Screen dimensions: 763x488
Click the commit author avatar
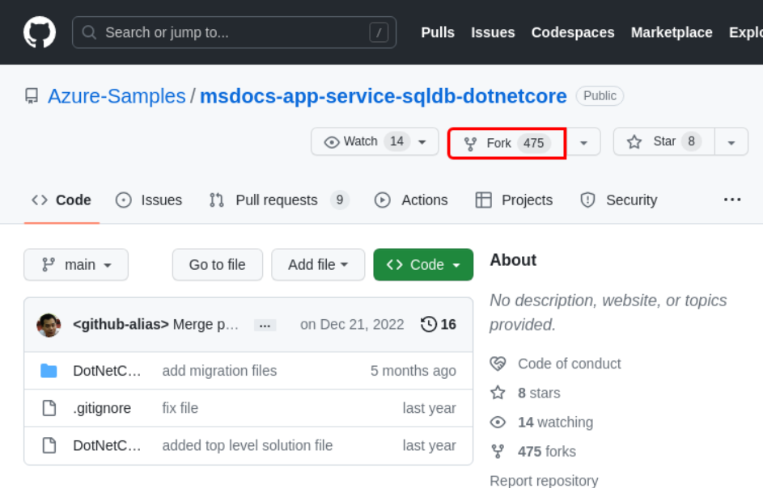coord(49,325)
